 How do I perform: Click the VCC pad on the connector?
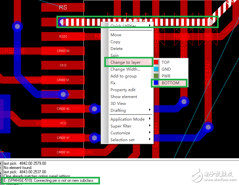tap(63, 123)
